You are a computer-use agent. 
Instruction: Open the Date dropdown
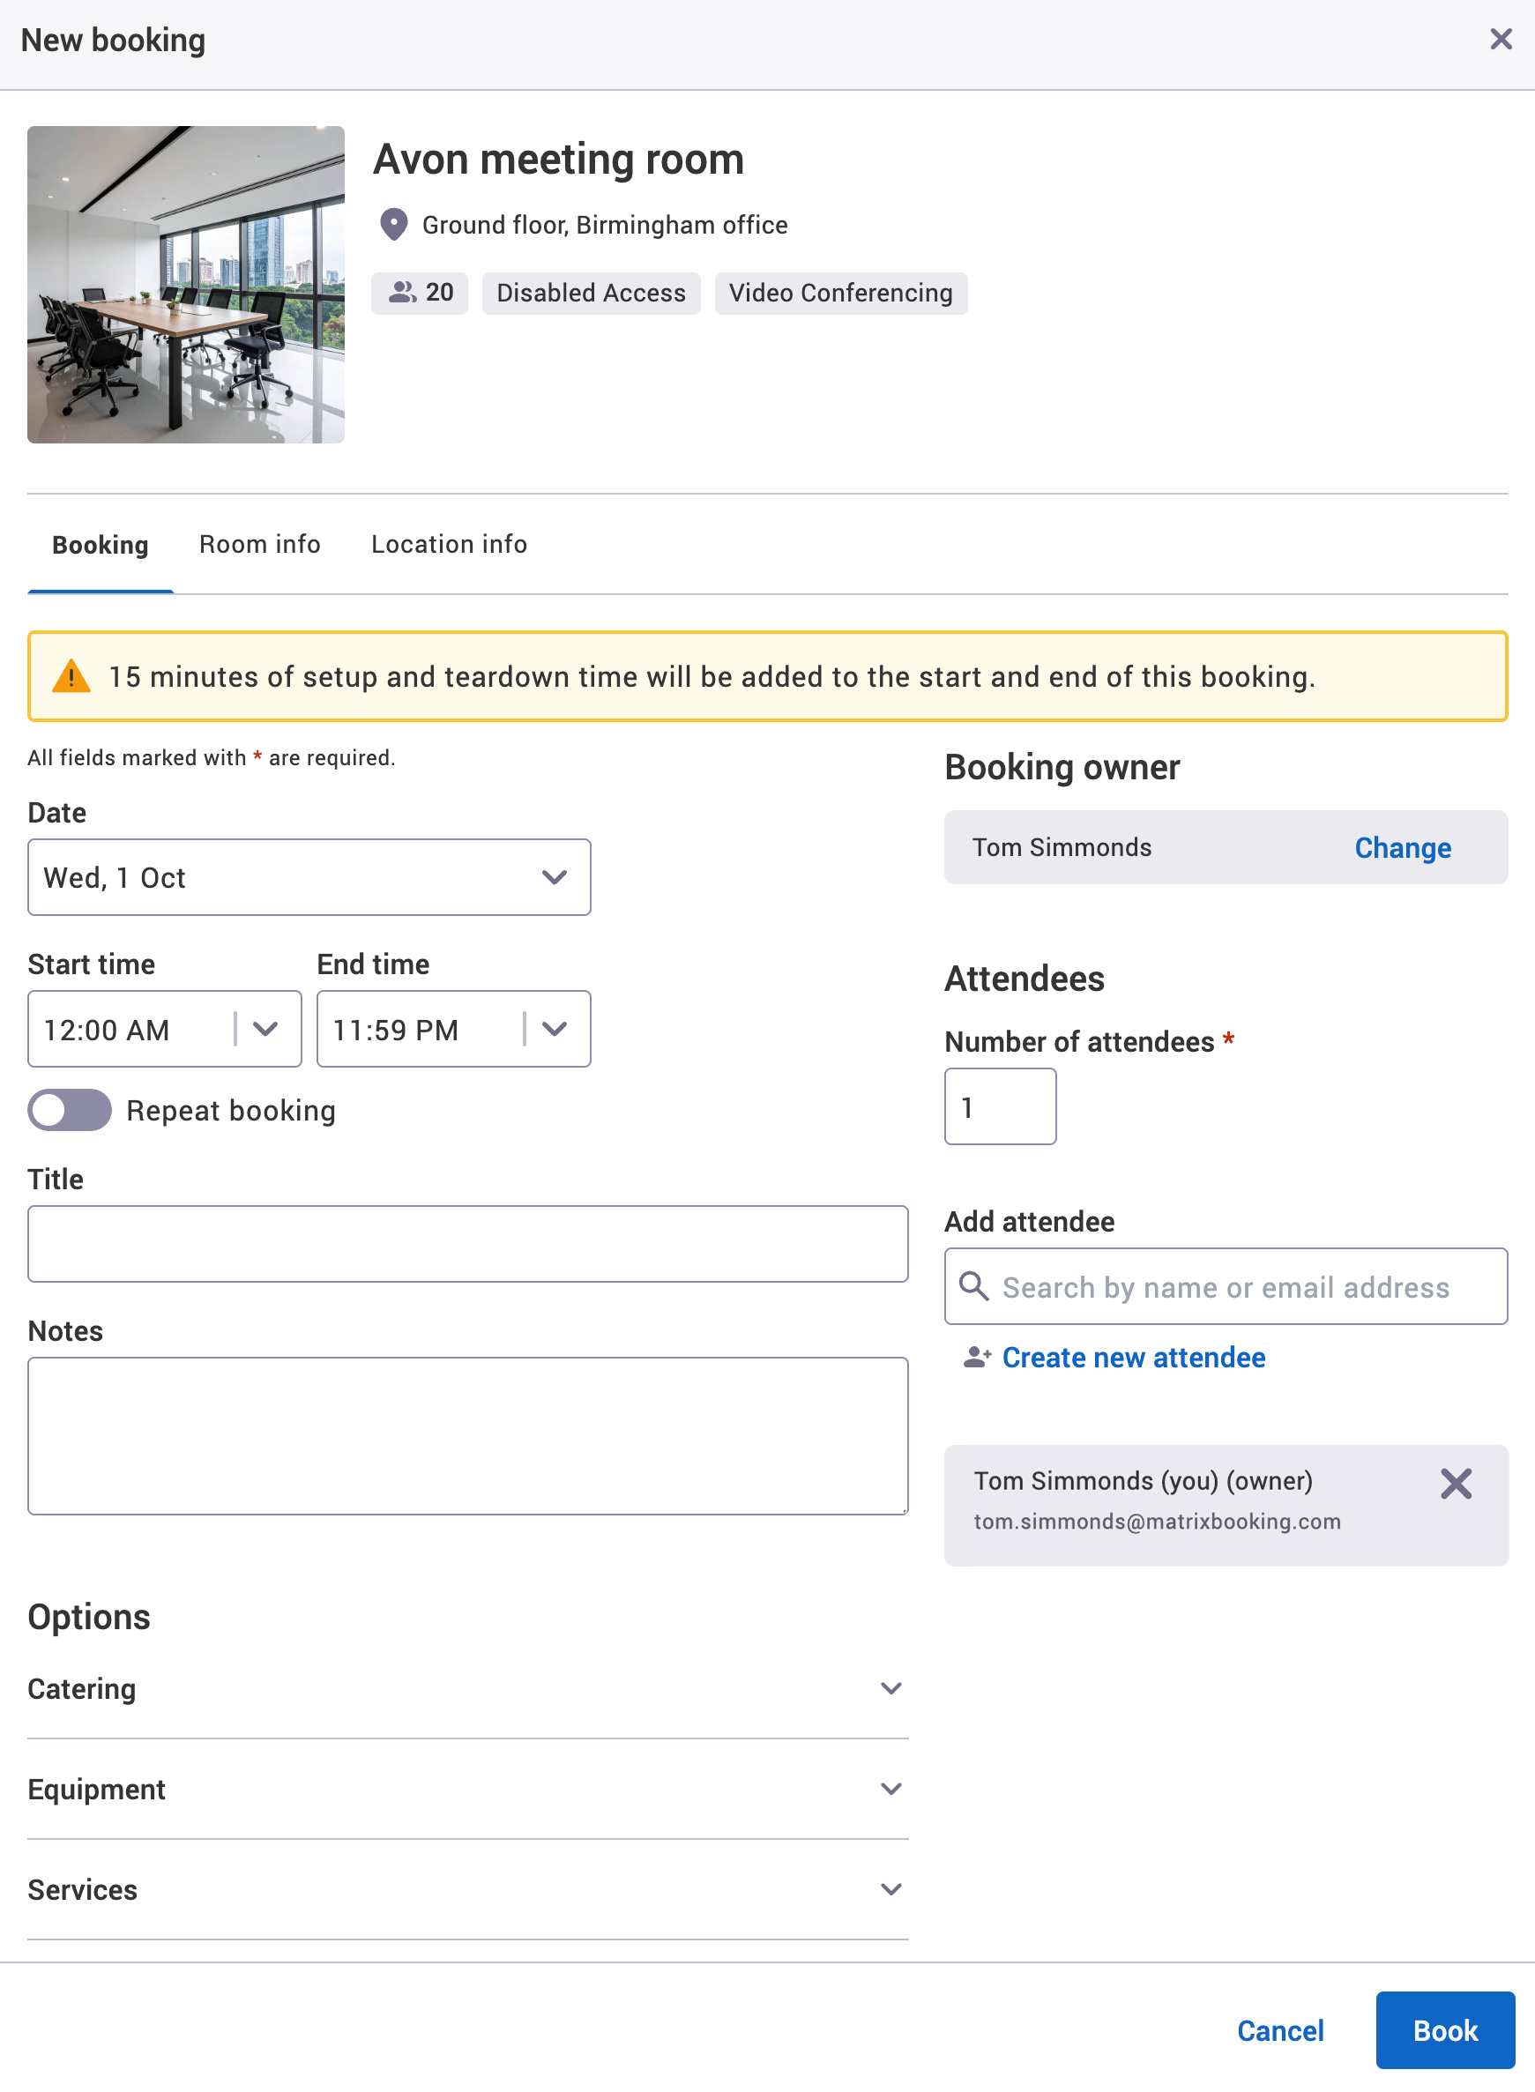pos(555,876)
